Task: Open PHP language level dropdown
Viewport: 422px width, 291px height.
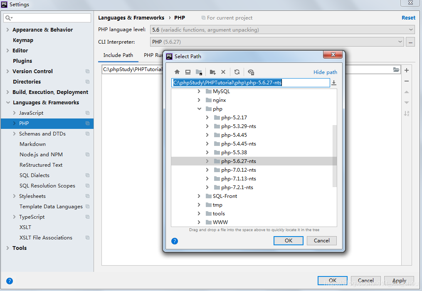Action: (282, 30)
